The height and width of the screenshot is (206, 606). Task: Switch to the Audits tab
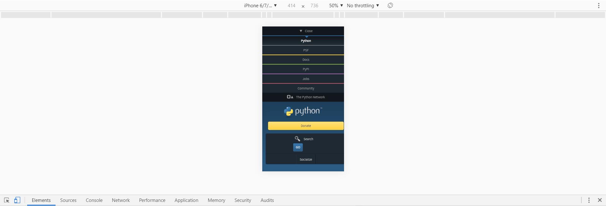(x=267, y=200)
